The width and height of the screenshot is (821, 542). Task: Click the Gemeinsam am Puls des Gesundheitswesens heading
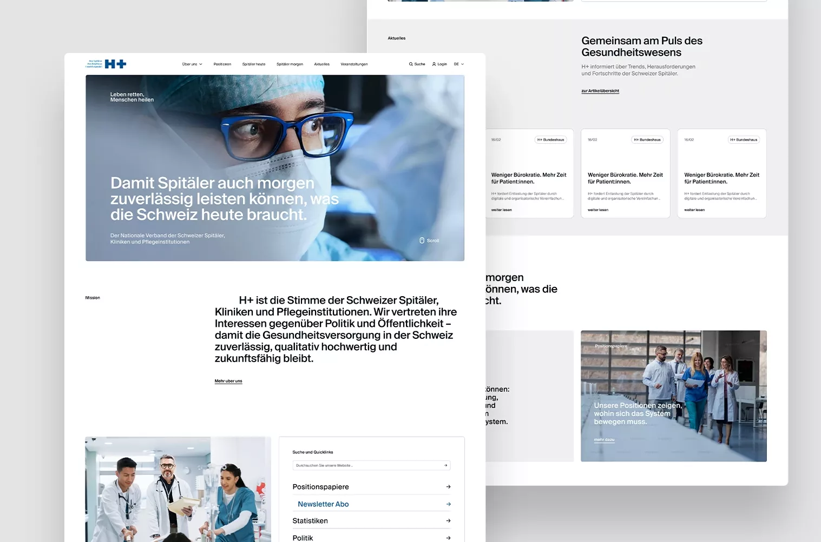coord(642,46)
